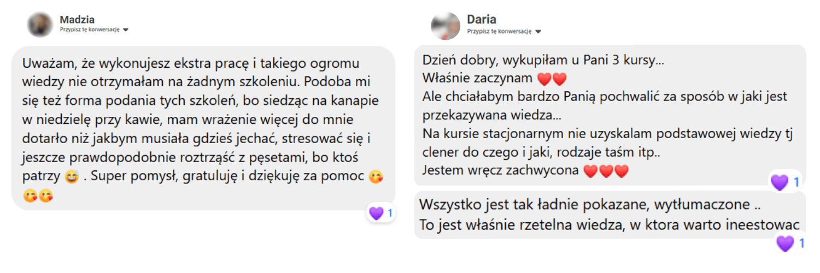Click the purple heart under Daria's first message

click(x=779, y=182)
